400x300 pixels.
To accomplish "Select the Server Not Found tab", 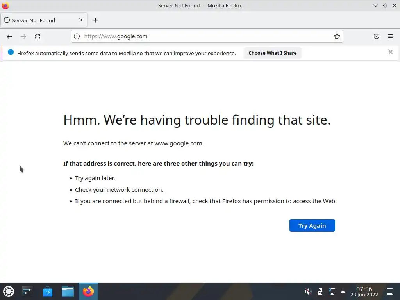I will pos(44,20).
